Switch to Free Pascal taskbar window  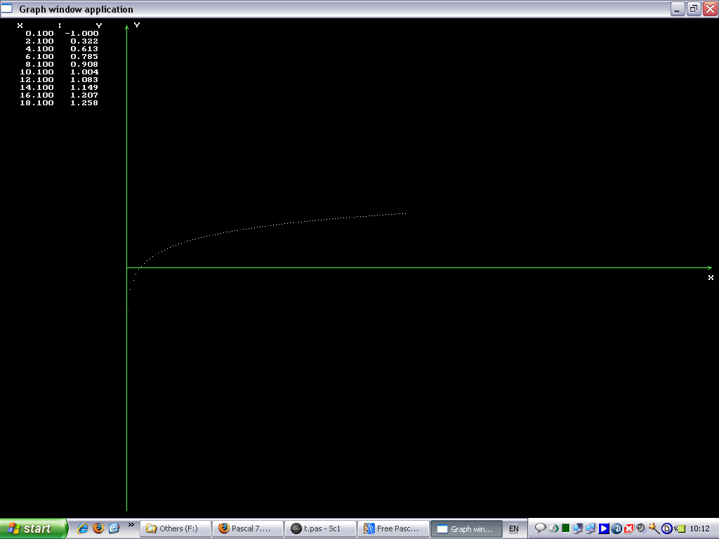click(x=393, y=528)
